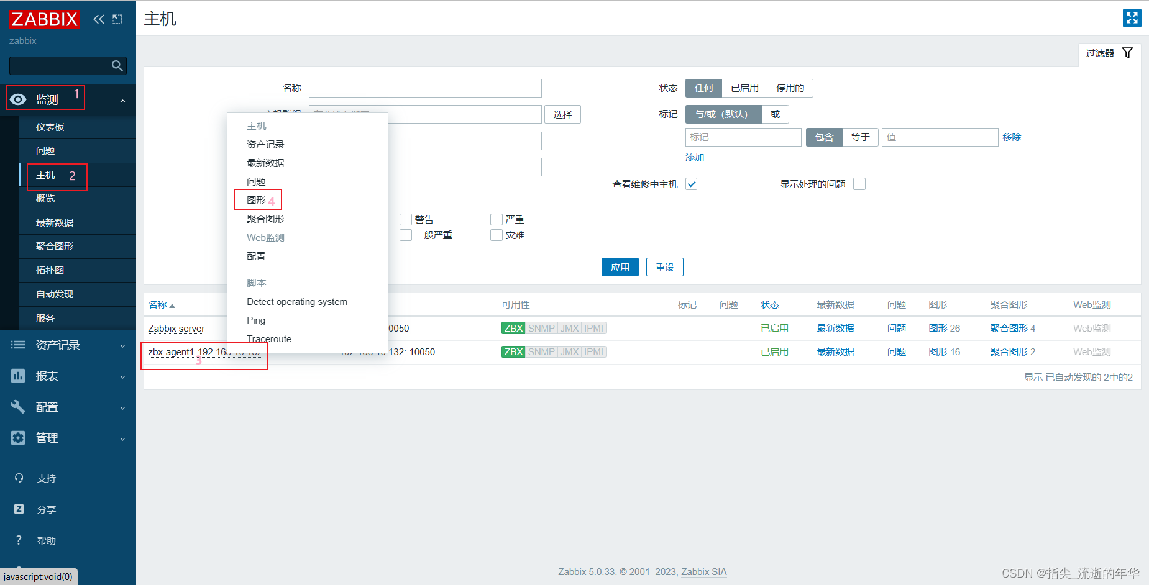
Task: Choose 图形 in the host context menu
Action: point(256,200)
